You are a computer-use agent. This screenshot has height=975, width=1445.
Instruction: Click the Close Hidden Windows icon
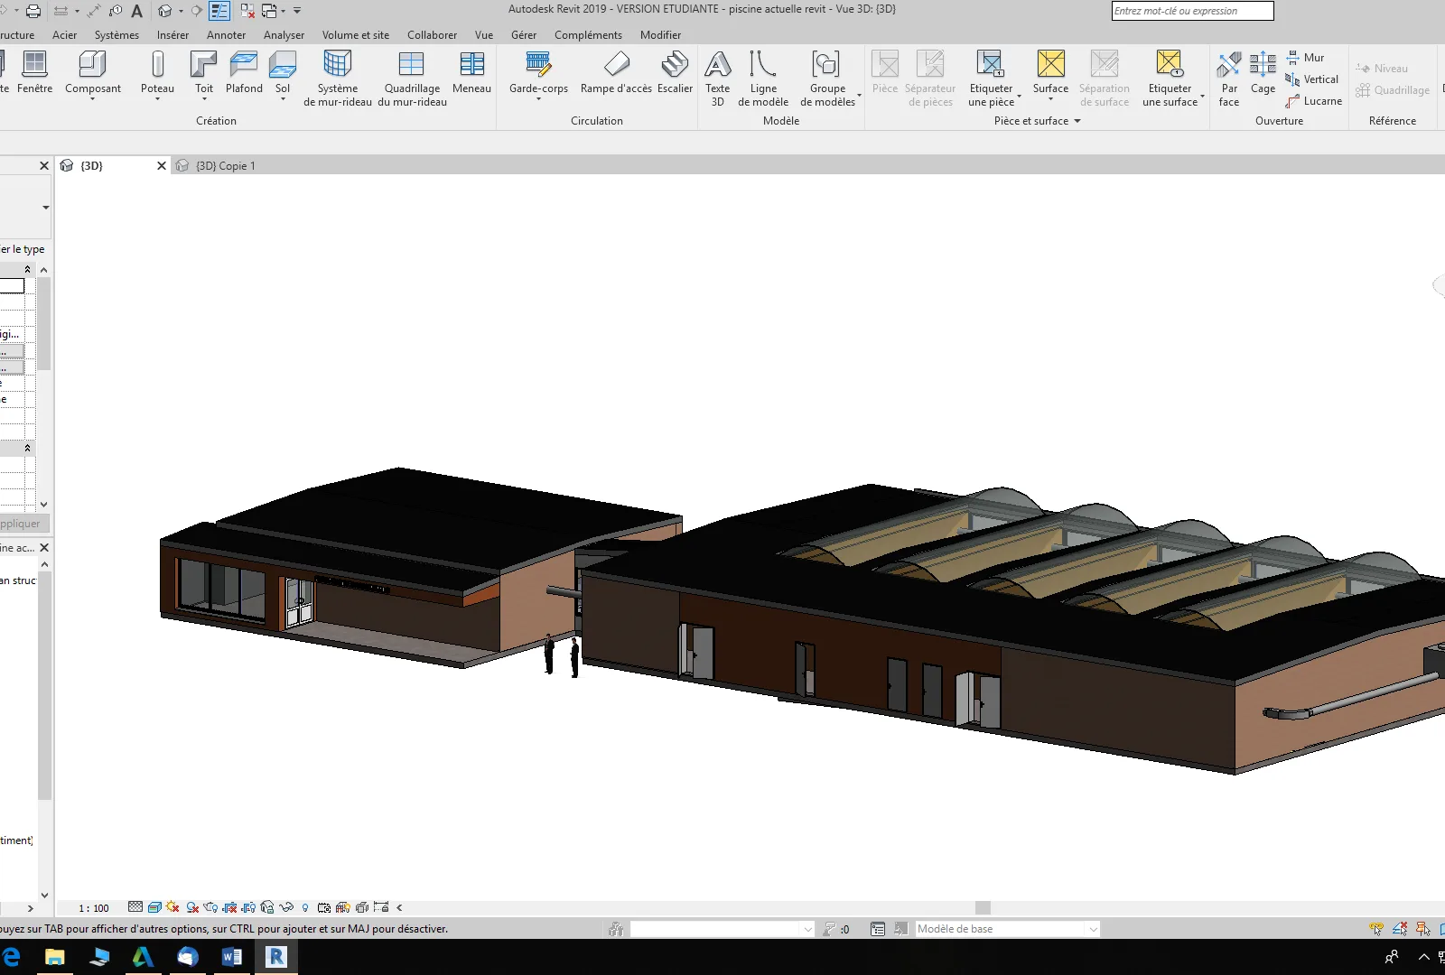[247, 11]
